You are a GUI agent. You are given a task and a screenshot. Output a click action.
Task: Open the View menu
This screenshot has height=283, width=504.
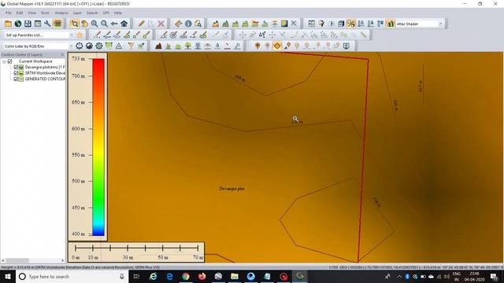click(x=31, y=13)
